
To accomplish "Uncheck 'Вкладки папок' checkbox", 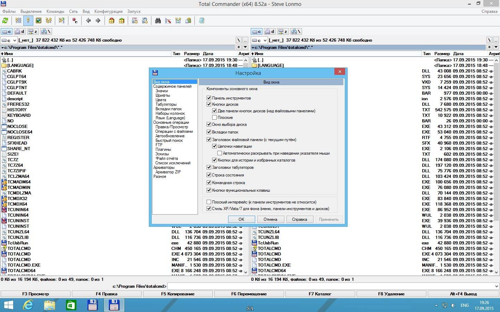I will 209,132.
